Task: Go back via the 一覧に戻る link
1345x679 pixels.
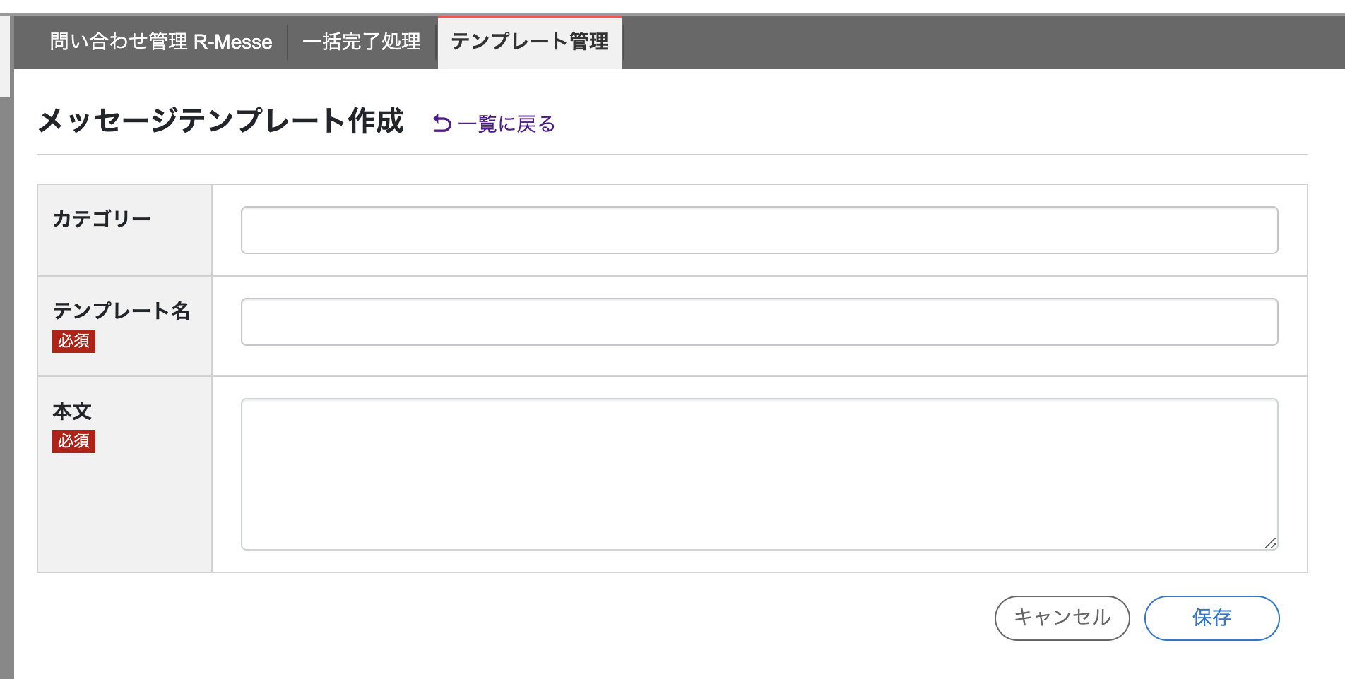Action: point(506,124)
